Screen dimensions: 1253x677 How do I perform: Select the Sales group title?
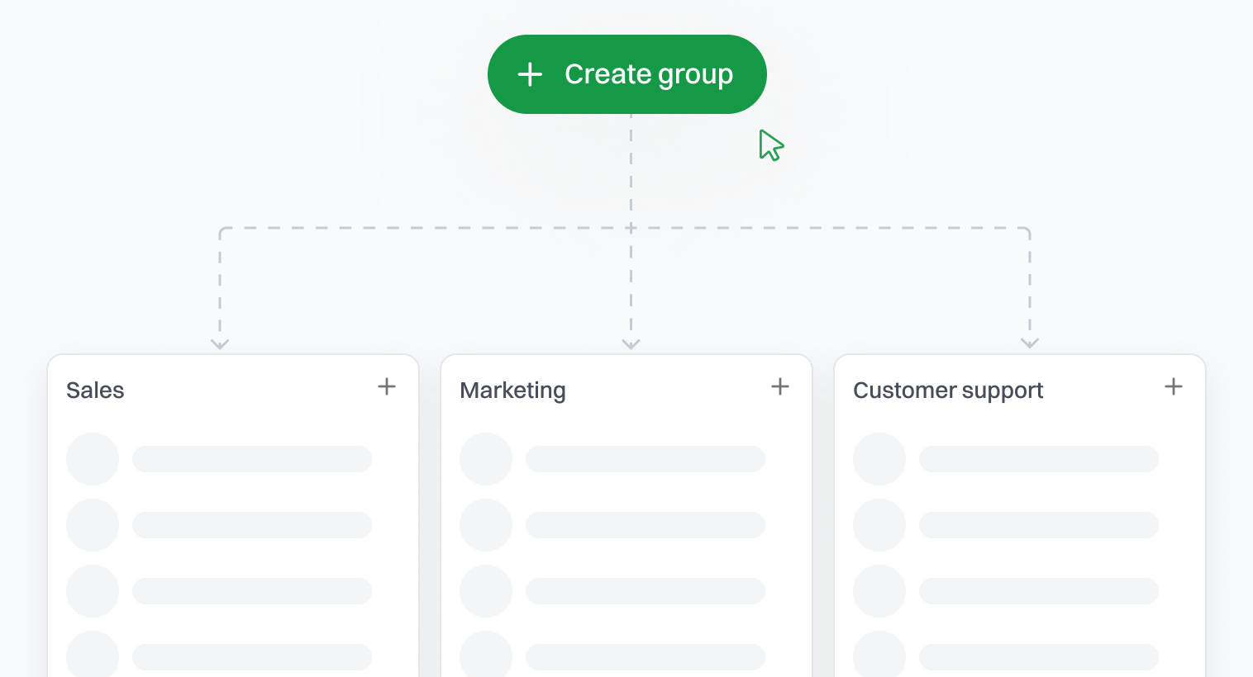coord(95,391)
